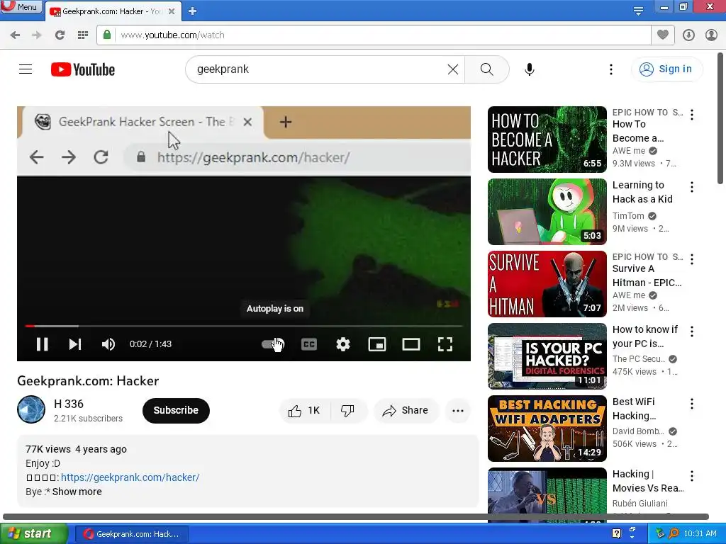The image size is (726, 544).
Task: Like the video
Action: (303, 410)
